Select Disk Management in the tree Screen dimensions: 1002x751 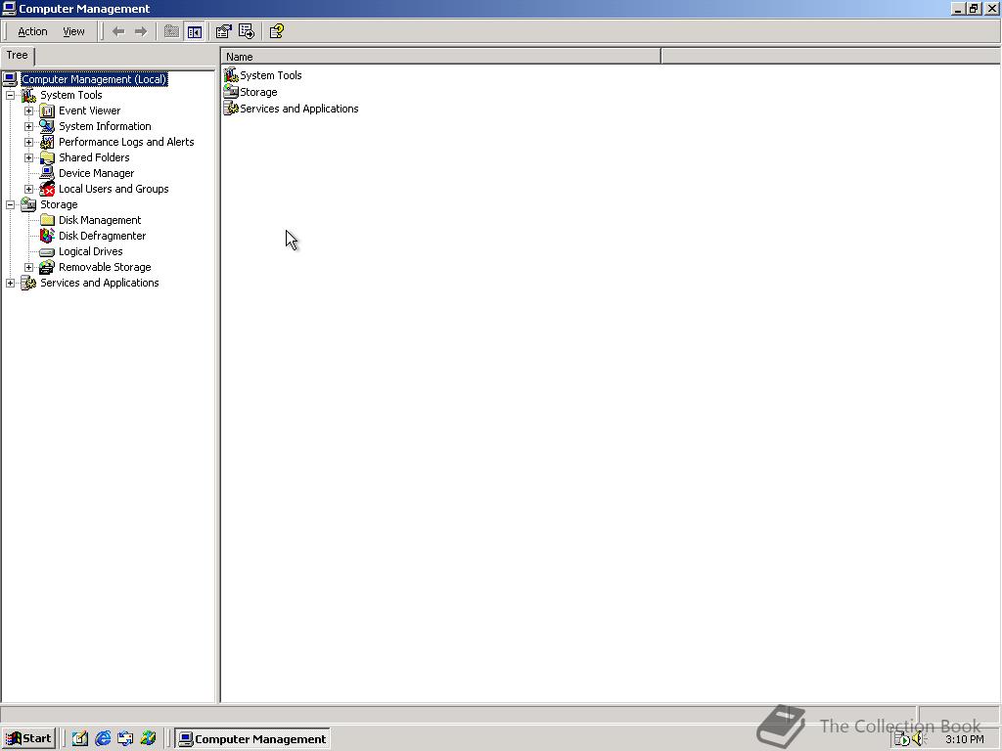[x=100, y=220]
